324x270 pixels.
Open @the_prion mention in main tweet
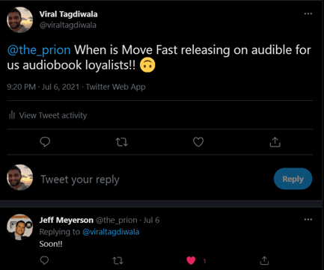tap(39, 50)
